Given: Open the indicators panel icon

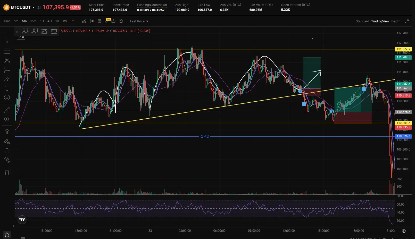Looking at the screenshot, I should [84, 21].
